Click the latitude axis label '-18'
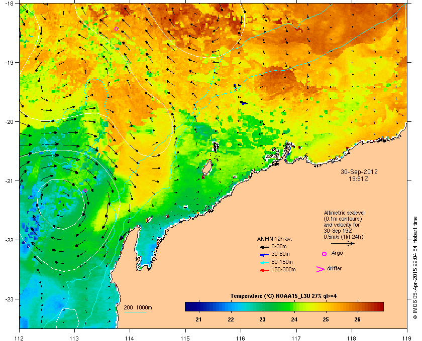 coord(9,4)
